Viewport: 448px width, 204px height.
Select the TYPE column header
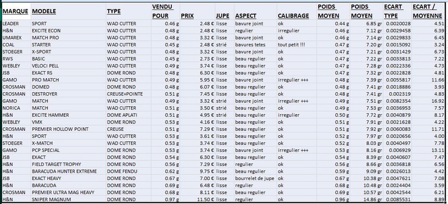pos(129,11)
